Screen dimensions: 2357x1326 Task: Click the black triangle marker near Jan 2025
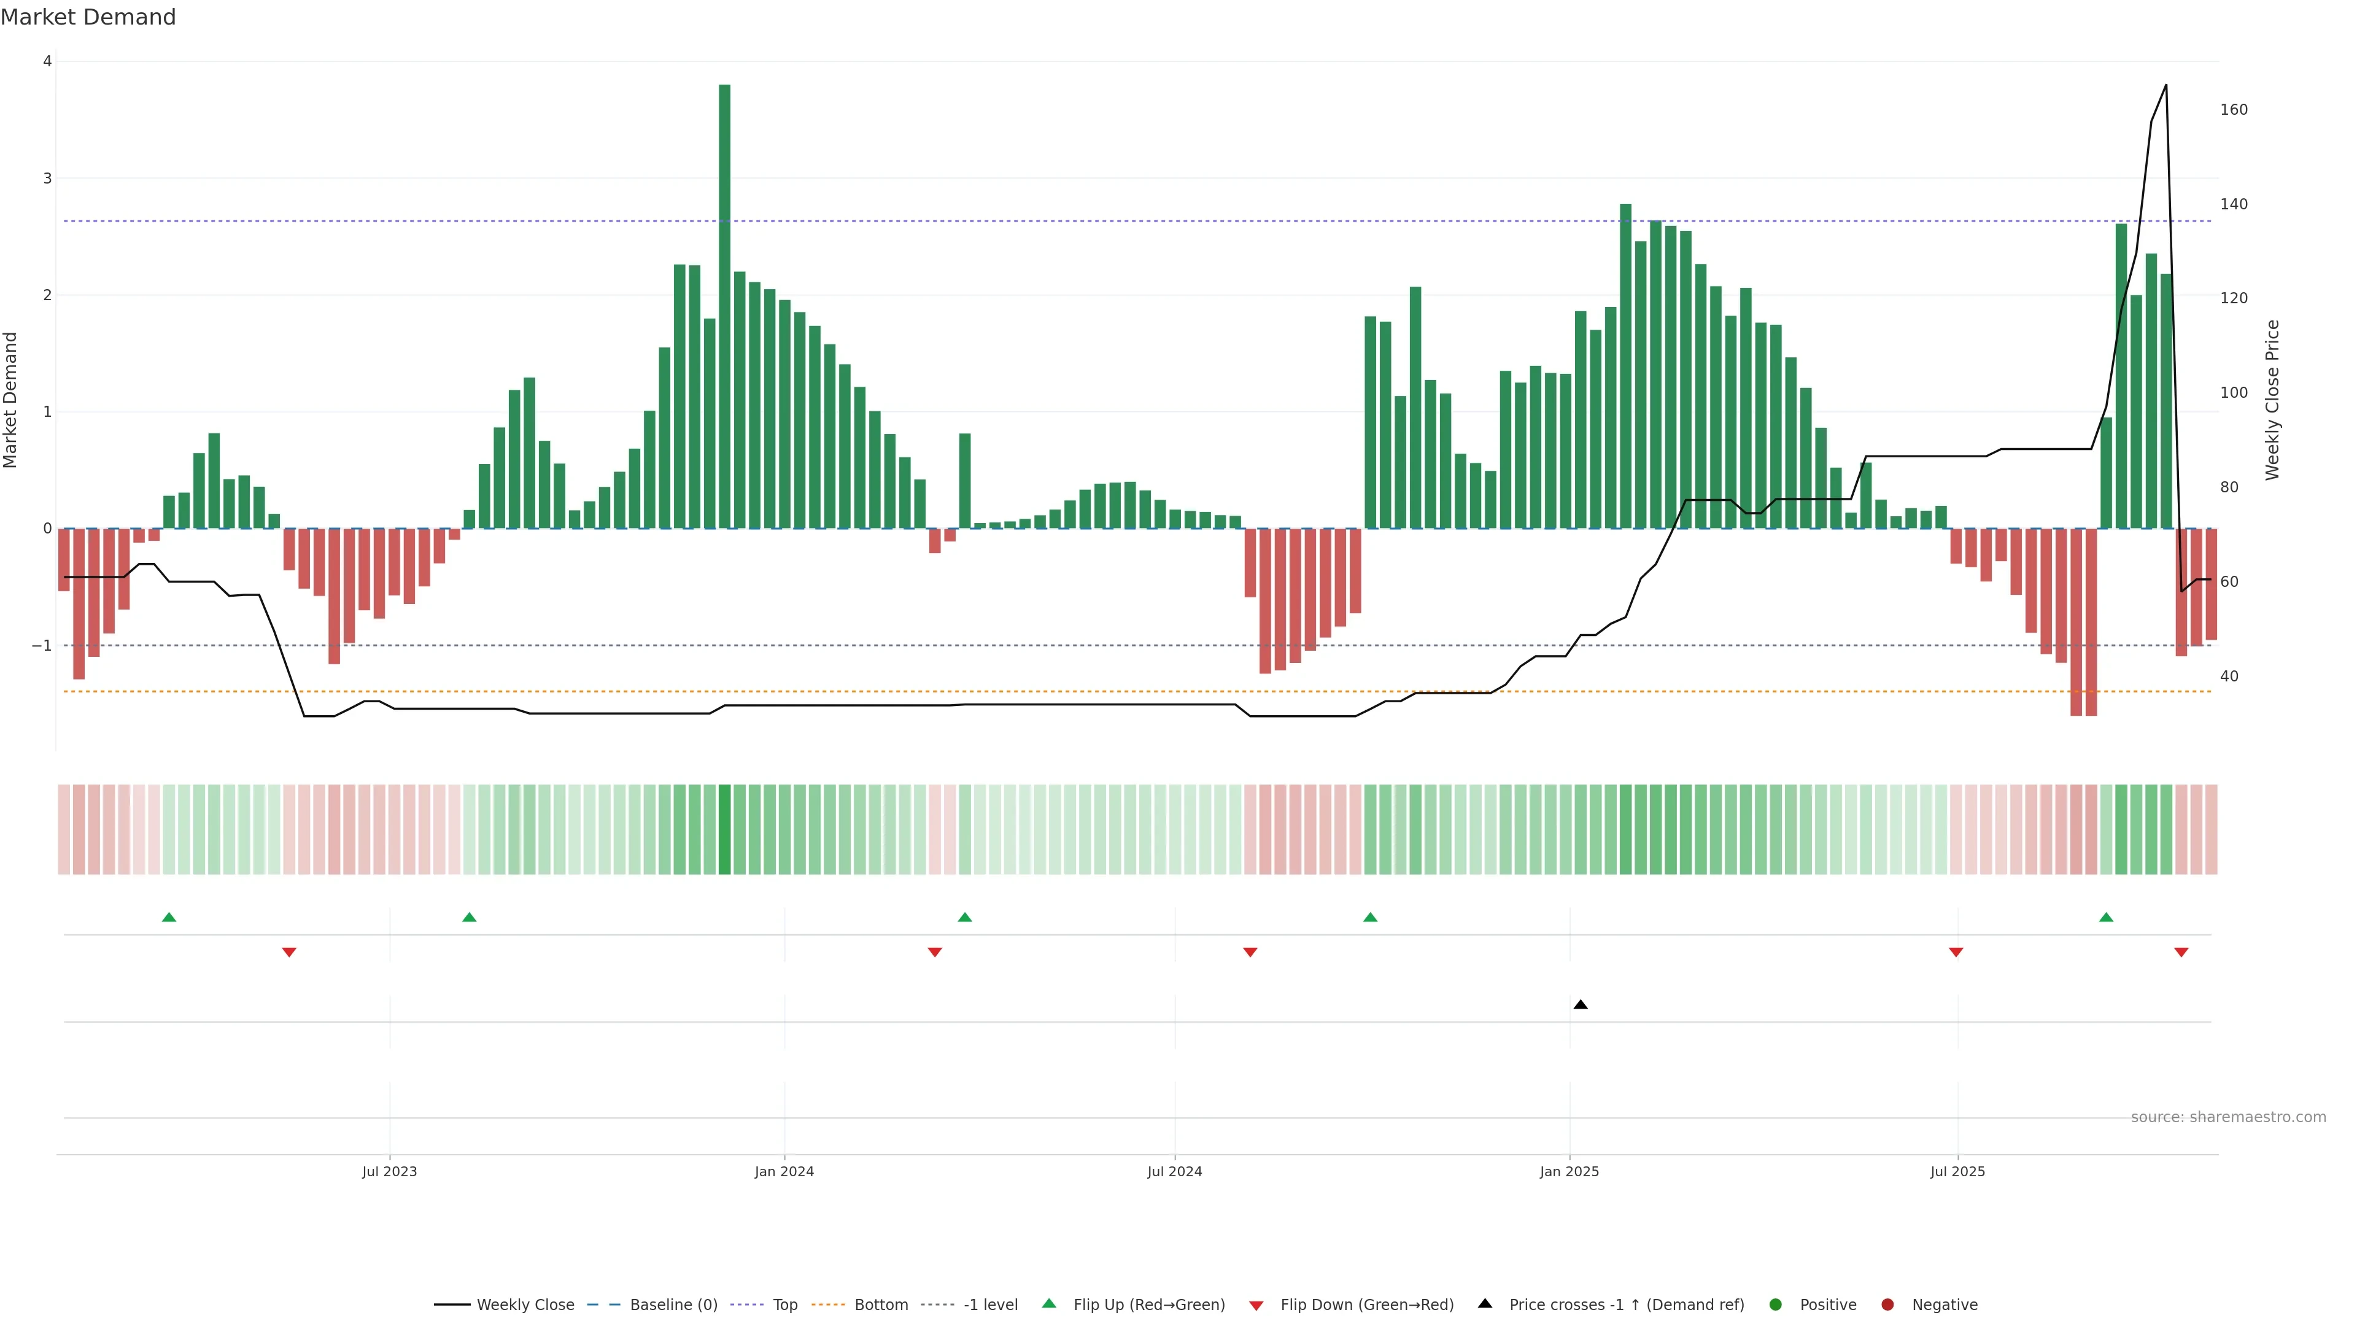click(1580, 1005)
